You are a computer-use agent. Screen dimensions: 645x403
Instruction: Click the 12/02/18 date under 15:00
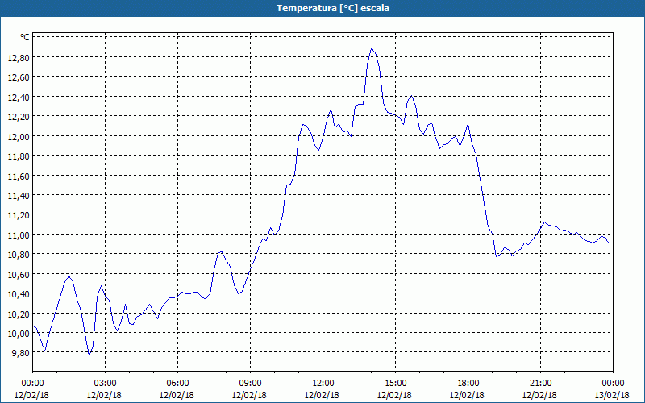[x=395, y=395]
